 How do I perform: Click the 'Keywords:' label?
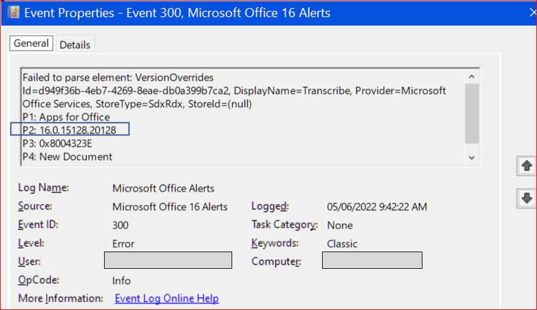pos(275,244)
